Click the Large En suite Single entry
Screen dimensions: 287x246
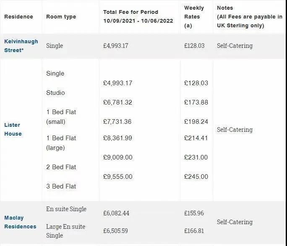tap(66, 231)
